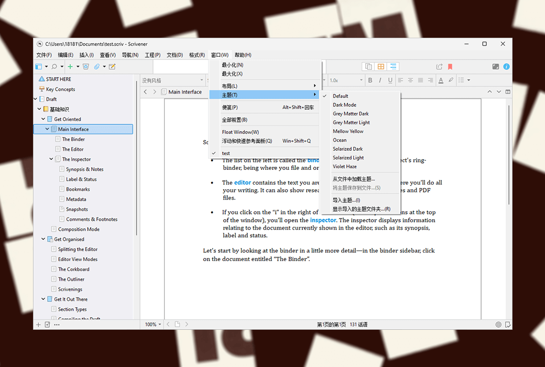Open the 布局(L) layout submenu
Image resolution: width=545 pixels, height=367 pixels.
pyautogui.click(x=264, y=86)
